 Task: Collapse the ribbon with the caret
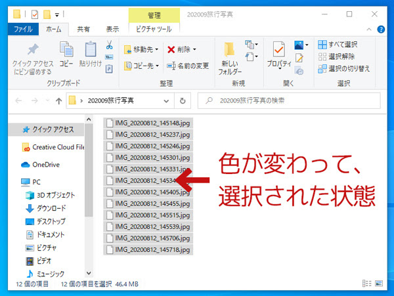point(369,30)
